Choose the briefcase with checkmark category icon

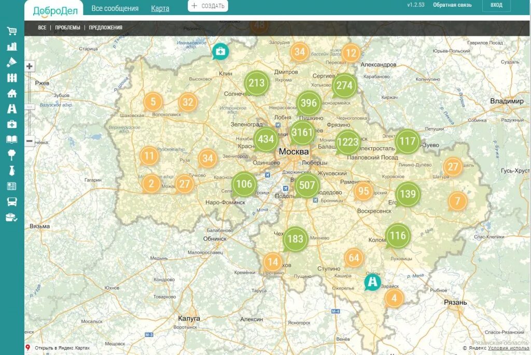(x=12, y=217)
